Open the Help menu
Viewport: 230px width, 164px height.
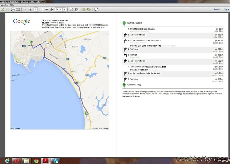12,5
